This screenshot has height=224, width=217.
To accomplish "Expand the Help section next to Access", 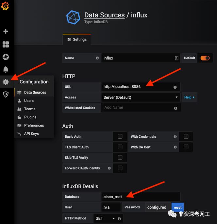I will coord(190,97).
